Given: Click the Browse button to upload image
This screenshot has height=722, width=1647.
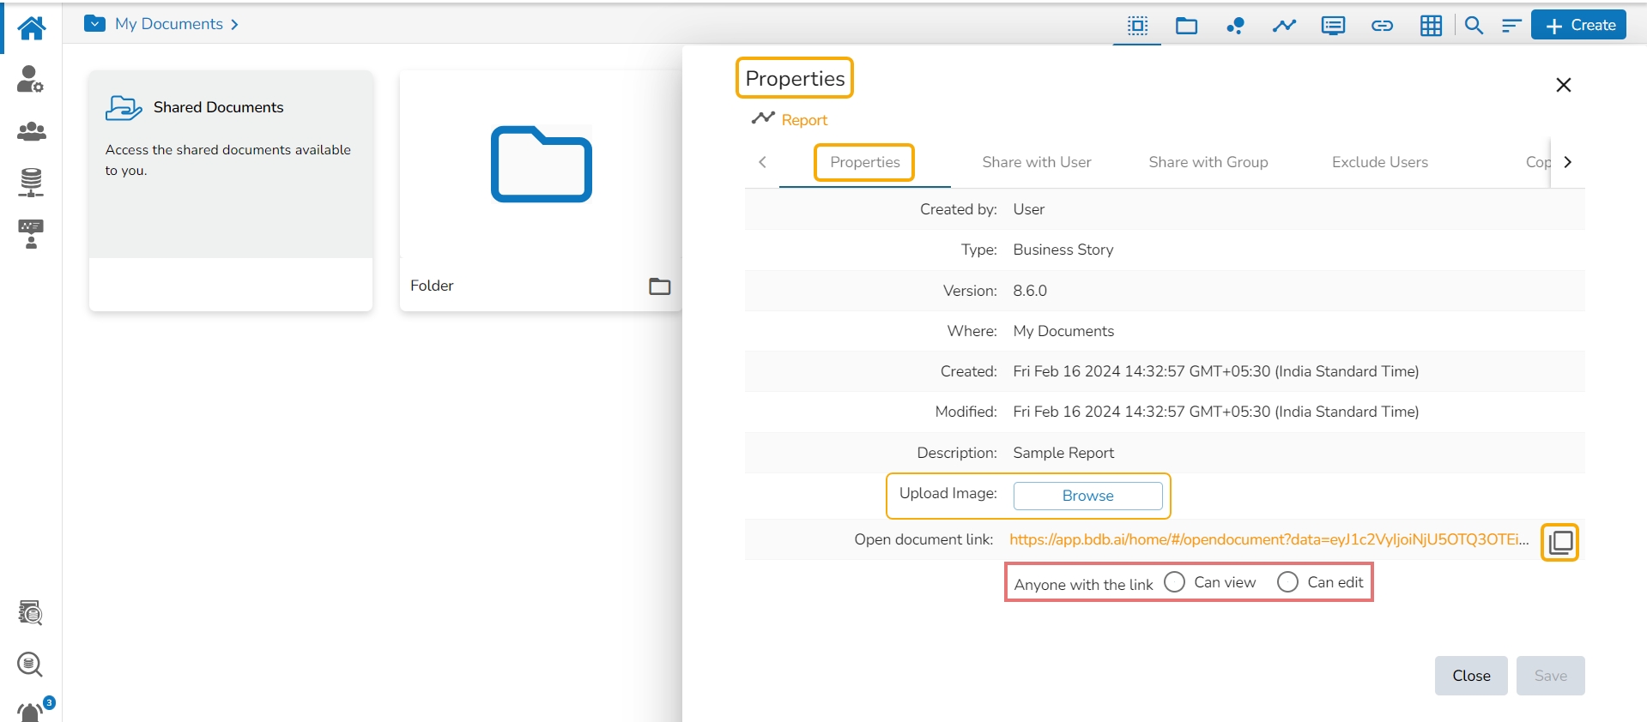Looking at the screenshot, I should pyautogui.click(x=1087, y=496).
